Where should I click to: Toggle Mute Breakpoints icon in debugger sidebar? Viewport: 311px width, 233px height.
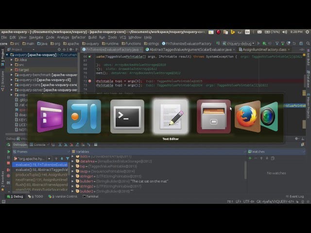(x=9, y=176)
